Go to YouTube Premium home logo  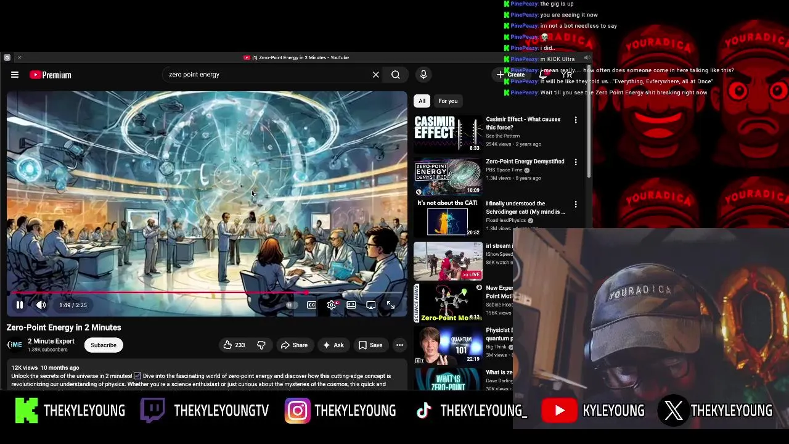click(x=51, y=75)
